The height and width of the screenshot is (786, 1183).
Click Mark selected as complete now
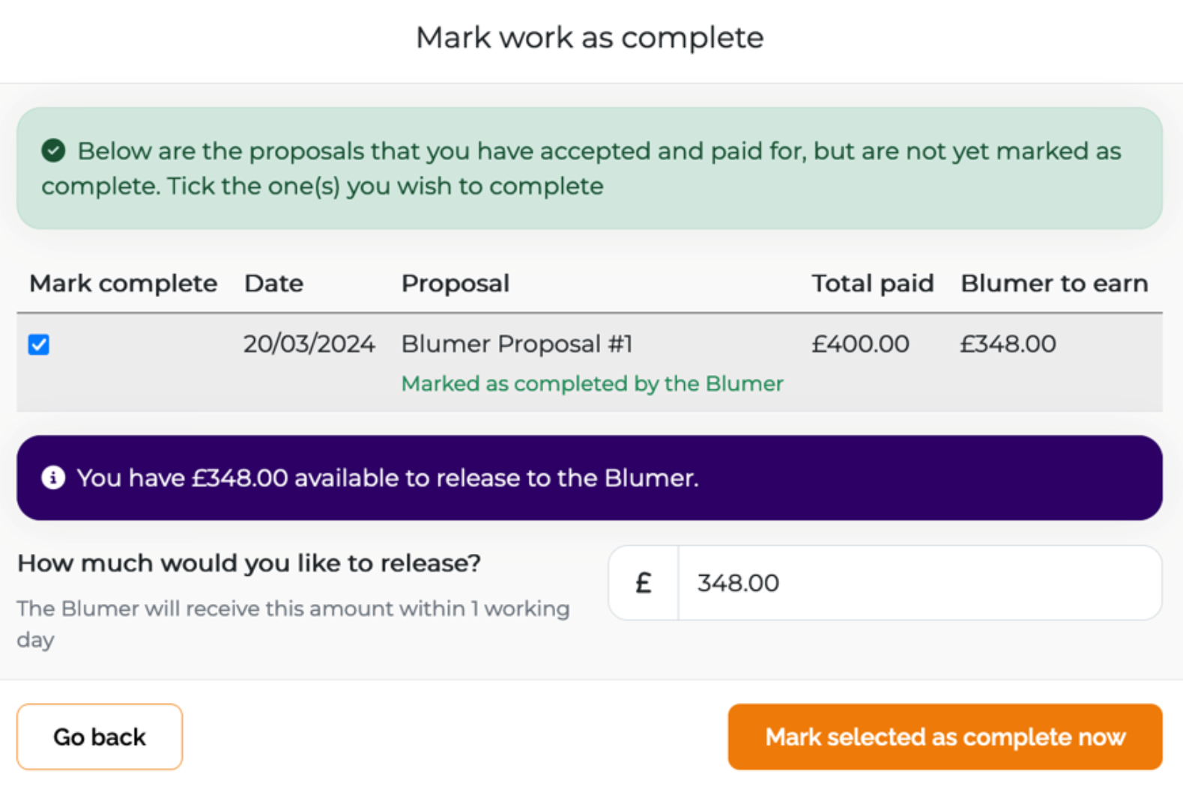pyautogui.click(x=945, y=737)
